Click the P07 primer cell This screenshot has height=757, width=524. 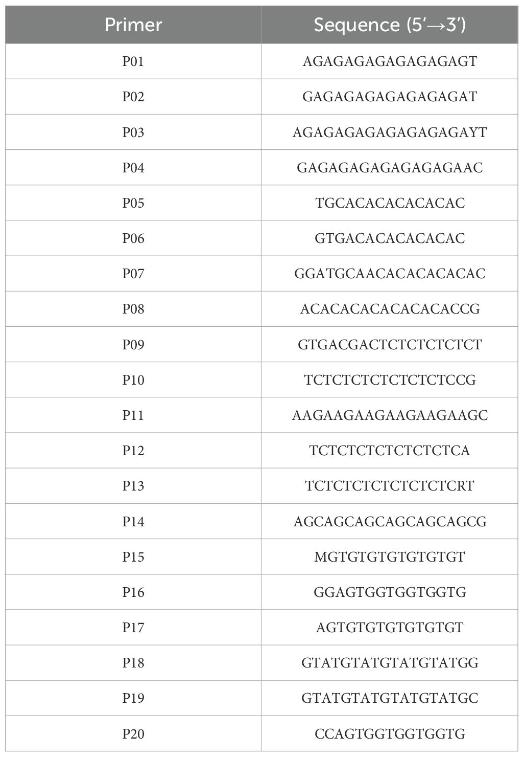[133, 274]
